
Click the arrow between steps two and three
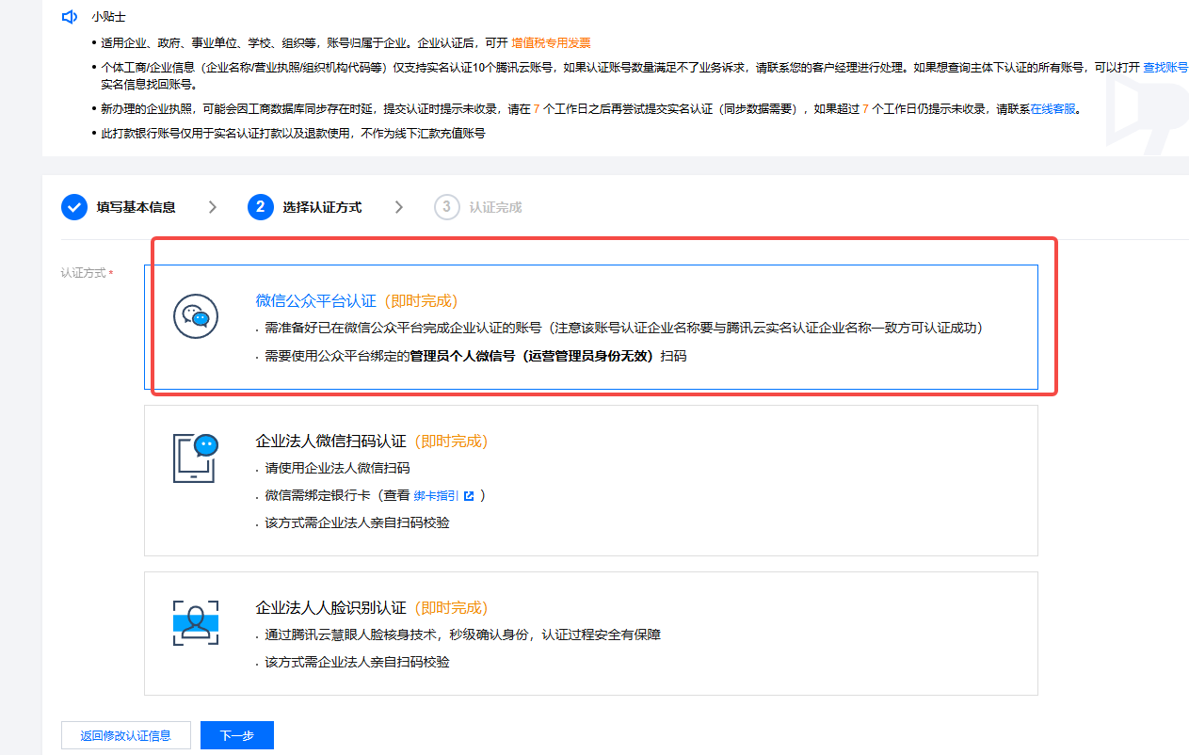click(399, 207)
